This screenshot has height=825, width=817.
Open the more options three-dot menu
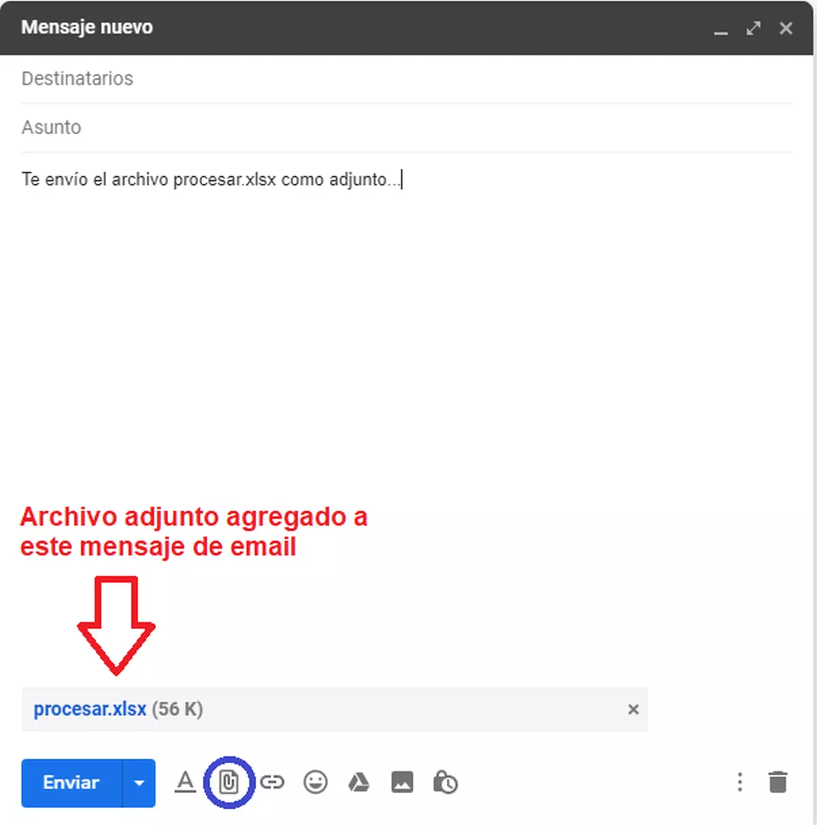point(739,782)
